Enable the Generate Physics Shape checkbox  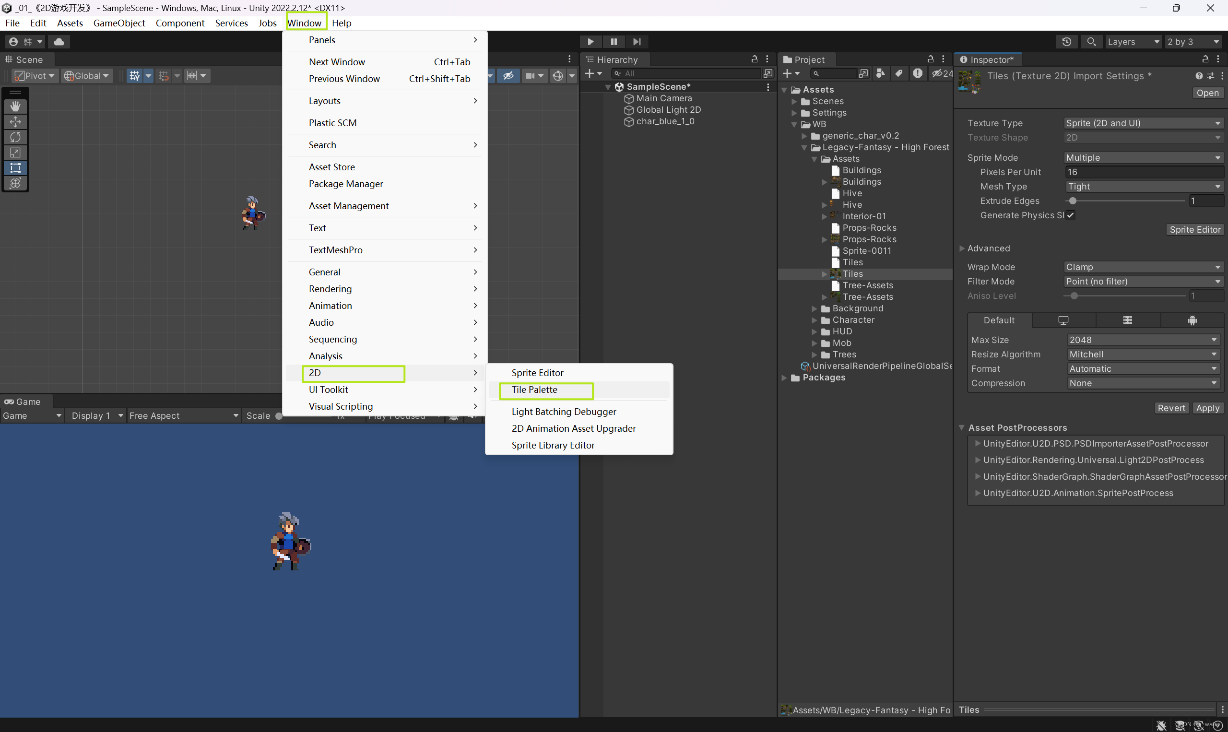click(1070, 215)
